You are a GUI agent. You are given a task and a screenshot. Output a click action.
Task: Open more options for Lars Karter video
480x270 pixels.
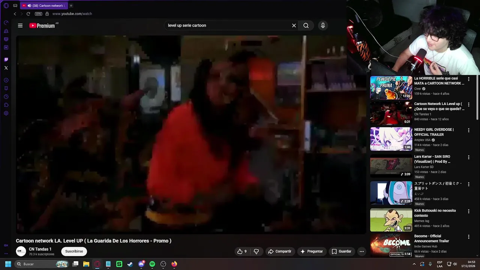pyautogui.click(x=468, y=157)
